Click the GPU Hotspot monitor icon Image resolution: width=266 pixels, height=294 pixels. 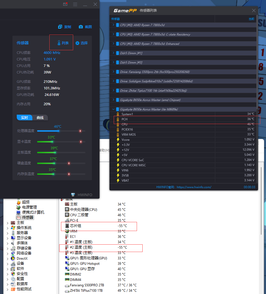point(67,263)
